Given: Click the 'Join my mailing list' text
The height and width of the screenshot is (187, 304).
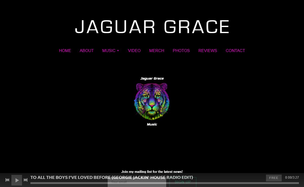Looking at the screenshot, I should pyautogui.click(x=152, y=172).
